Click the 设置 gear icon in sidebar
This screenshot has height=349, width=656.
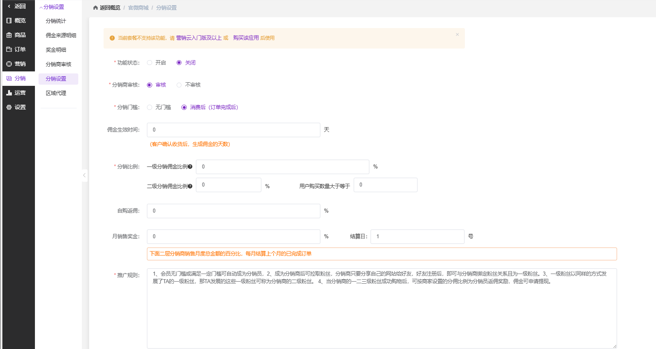(x=9, y=107)
